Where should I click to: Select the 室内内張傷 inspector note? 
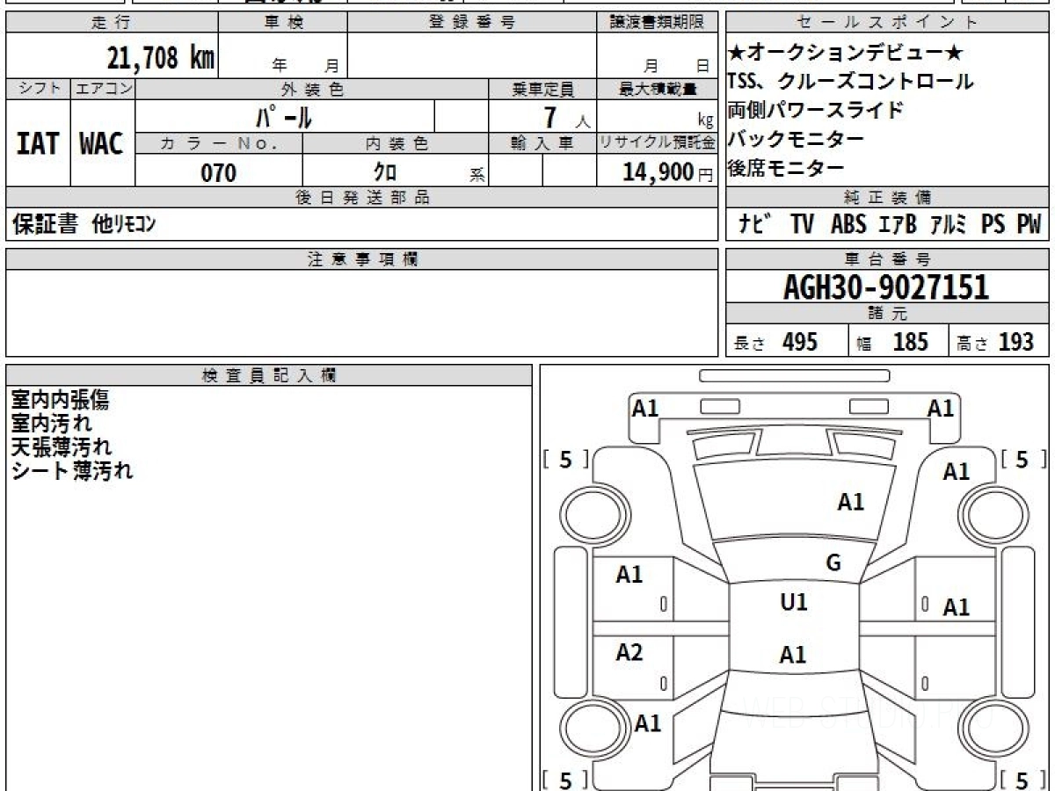[60, 400]
